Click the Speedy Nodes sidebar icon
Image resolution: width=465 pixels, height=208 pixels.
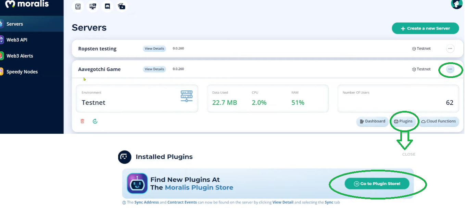coord(1,72)
